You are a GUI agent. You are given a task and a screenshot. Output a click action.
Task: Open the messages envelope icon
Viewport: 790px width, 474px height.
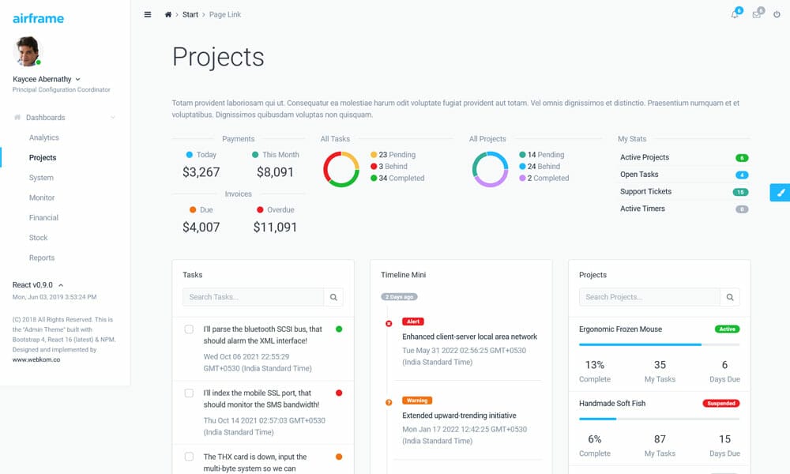pos(755,14)
